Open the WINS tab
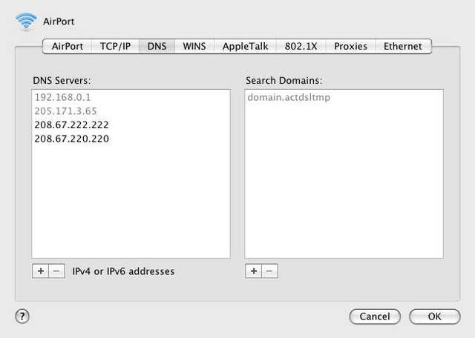 (x=194, y=46)
